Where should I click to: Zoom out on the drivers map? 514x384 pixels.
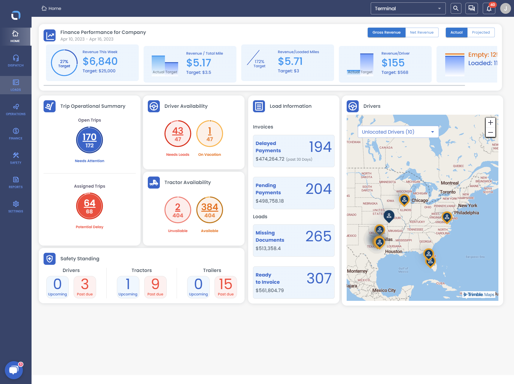[x=491, y=132]
